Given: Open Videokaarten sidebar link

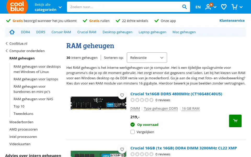Looking at the screenshot, I should coord(20,144).
